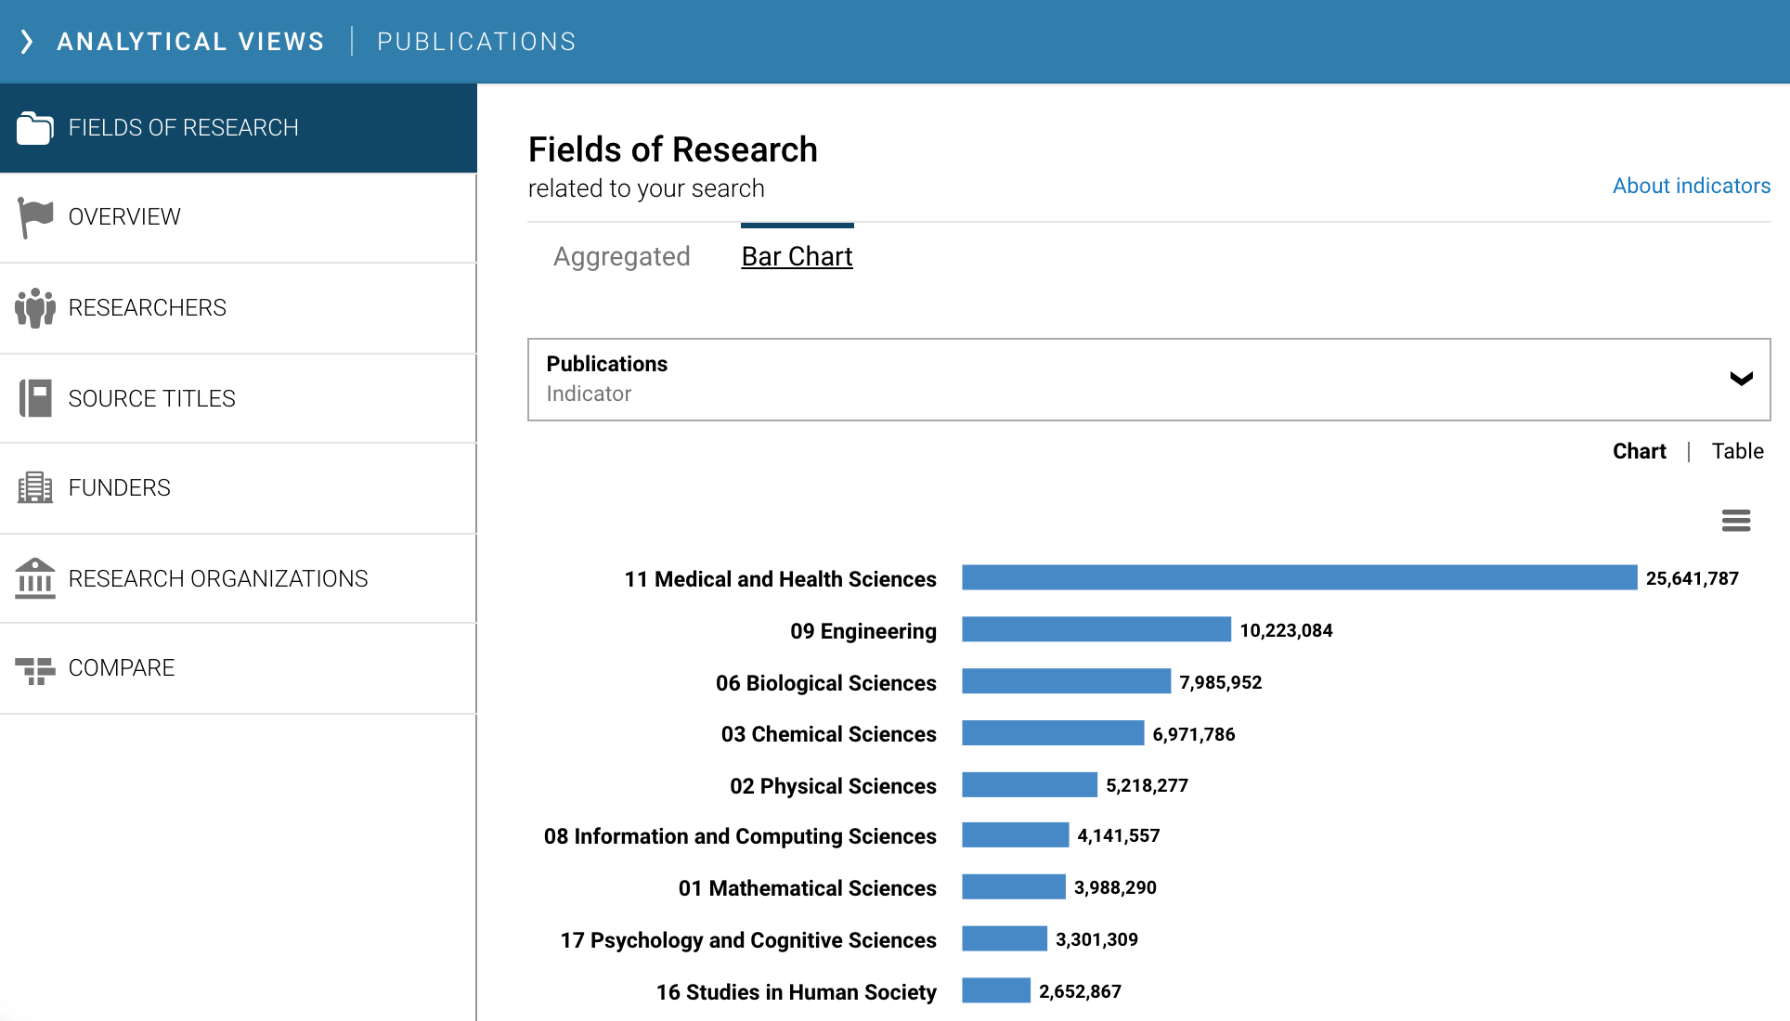Click the Medical and Health Sciences bar
This screenshot has height=1021, width=1790.
(x=1299, y=577)
